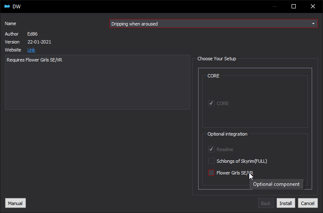Click the 'Schlongs of Skyrim(FULL)' option label
Viewport: 323px width, 213px height.
click(242, 161)
